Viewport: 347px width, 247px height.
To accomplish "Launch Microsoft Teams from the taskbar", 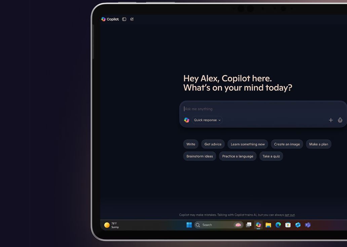I will [308, 225].
